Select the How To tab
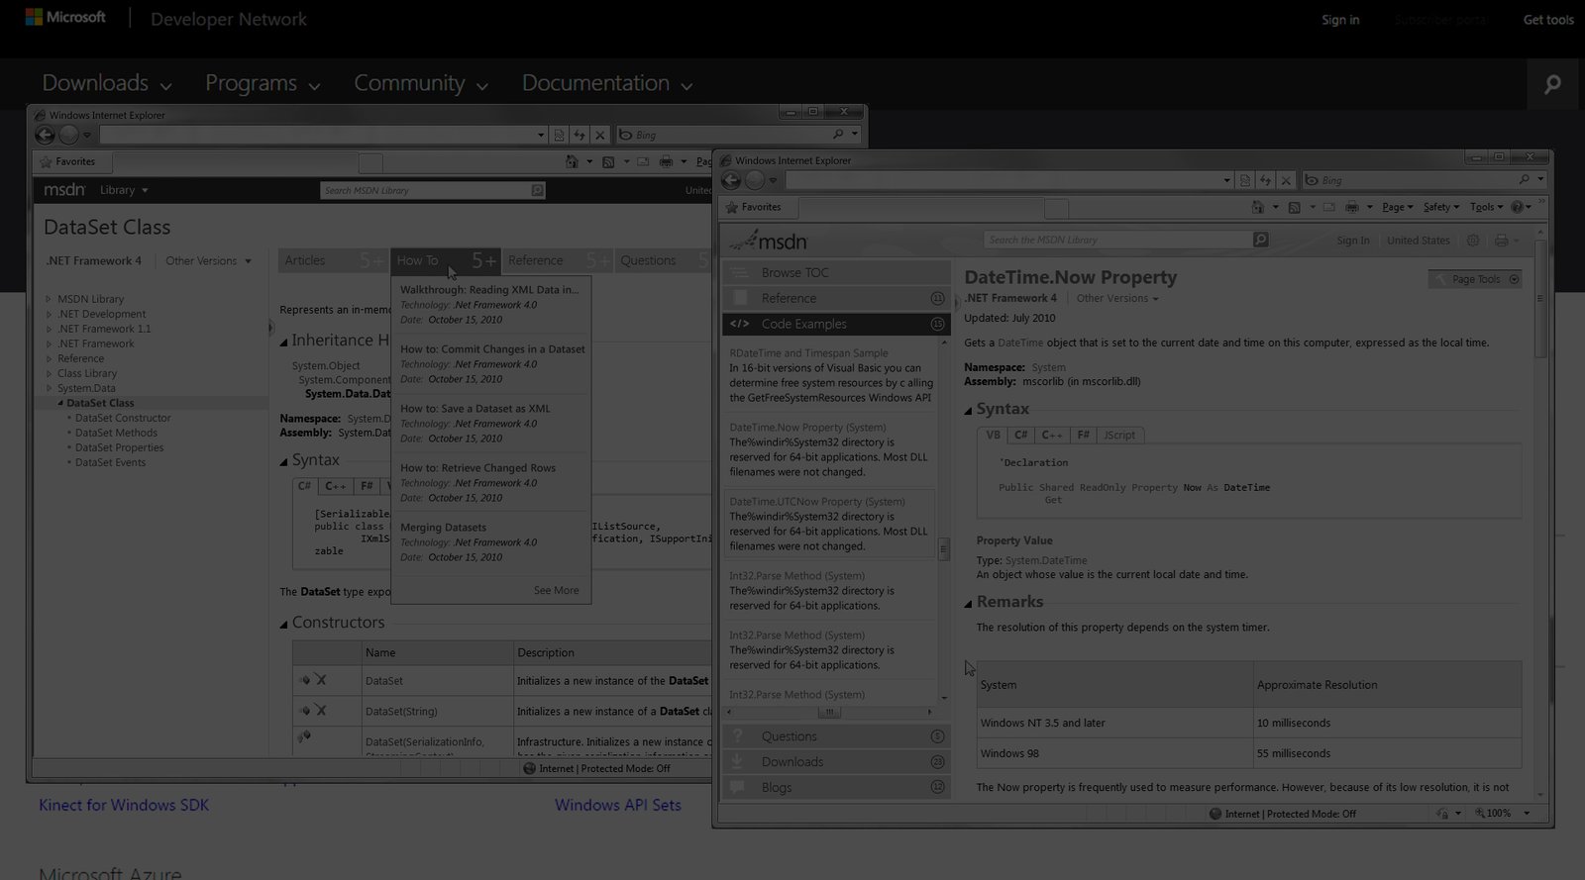The width and height of the screenshot is (1585, 880). pyautogui.click(x=418, y=260)
